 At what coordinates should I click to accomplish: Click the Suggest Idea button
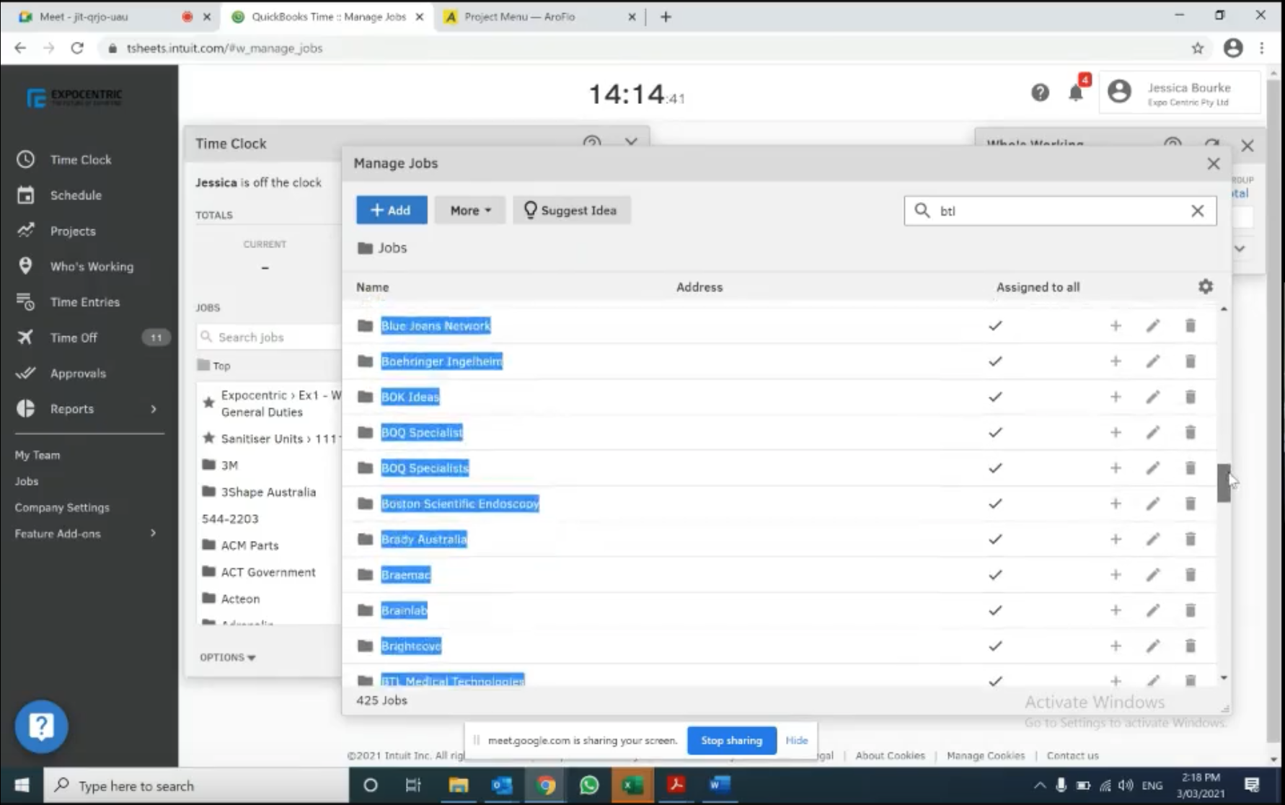[571, 210]
